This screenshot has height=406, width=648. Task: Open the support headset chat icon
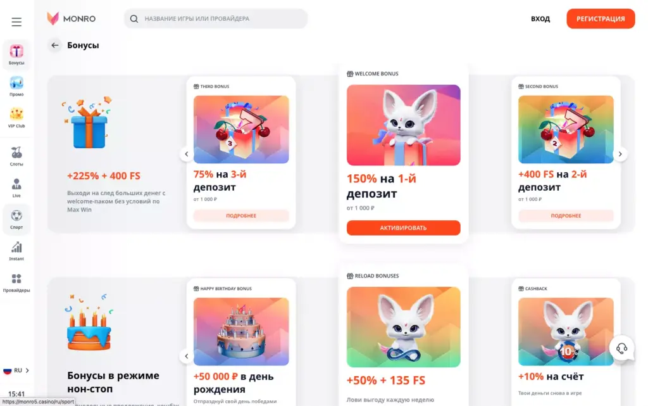pyautogui.click(x=621, y=348)
